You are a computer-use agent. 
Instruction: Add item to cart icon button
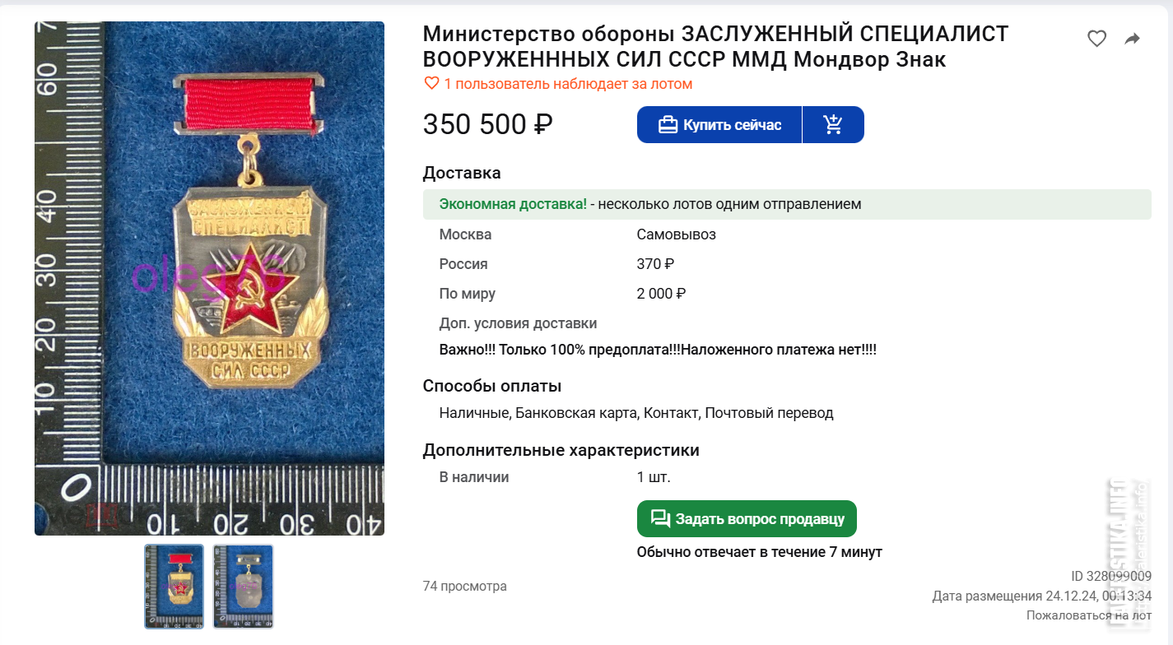click(833, 125)
